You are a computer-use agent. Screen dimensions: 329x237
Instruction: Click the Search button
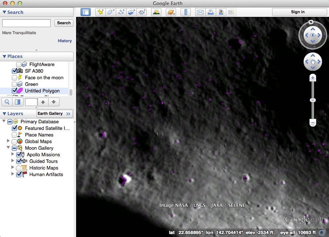[x=64, y=23]
